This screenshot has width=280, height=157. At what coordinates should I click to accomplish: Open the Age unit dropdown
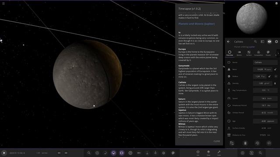pos(271,121)
